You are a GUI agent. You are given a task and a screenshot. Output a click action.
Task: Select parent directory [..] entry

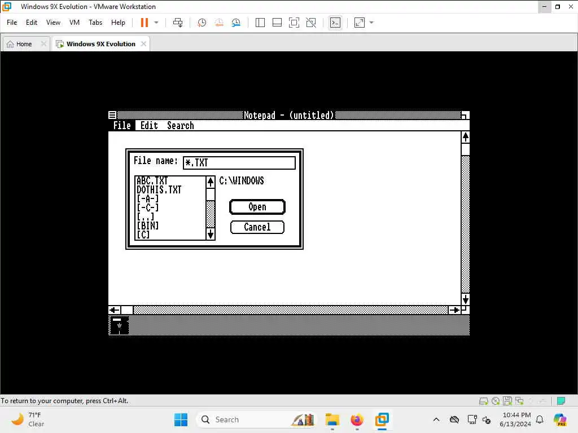coord(145,216)
